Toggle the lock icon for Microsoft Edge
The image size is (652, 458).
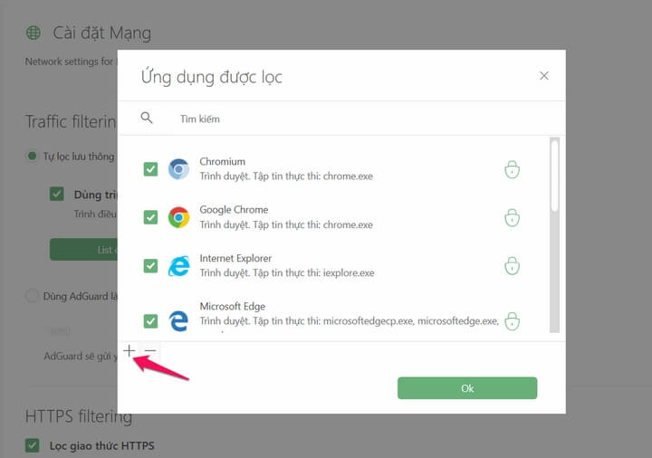point(512,320)
